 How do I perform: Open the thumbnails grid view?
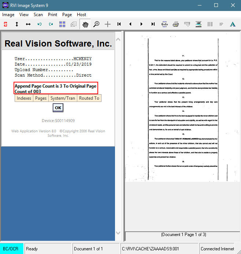(62, 24)
